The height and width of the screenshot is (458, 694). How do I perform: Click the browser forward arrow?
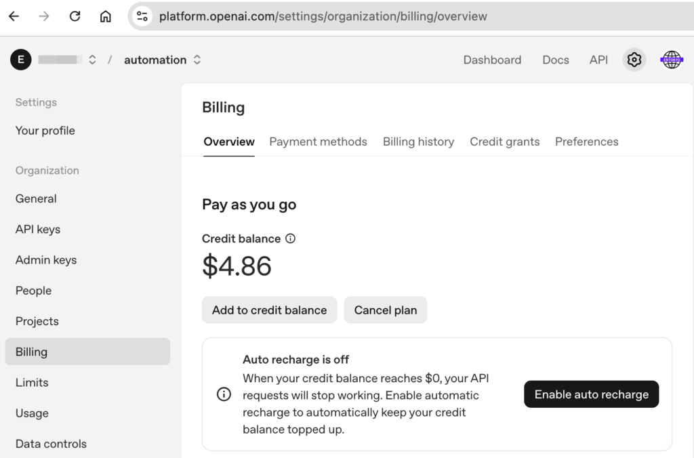pos(44,16)
